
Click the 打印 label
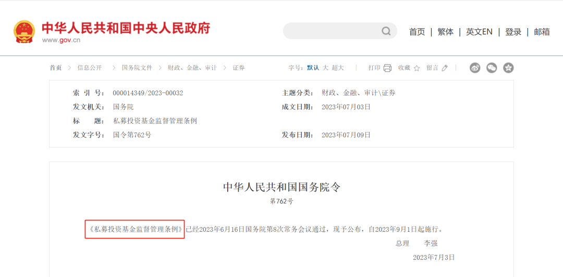[374, 68]
